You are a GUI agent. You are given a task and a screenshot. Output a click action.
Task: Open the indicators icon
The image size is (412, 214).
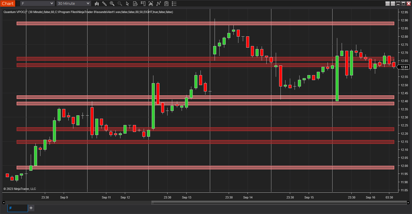coord(151,4)
